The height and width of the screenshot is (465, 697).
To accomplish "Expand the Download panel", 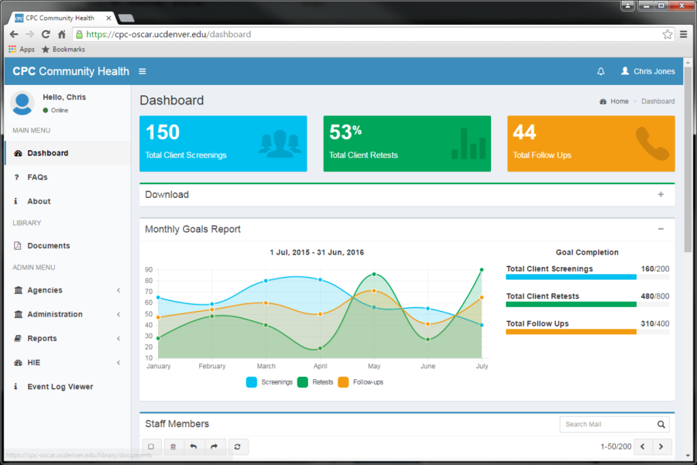I will pos(661,195).
